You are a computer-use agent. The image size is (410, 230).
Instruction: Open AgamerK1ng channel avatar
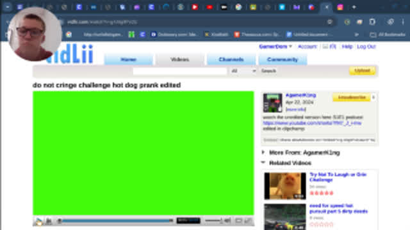coord(272,103)
